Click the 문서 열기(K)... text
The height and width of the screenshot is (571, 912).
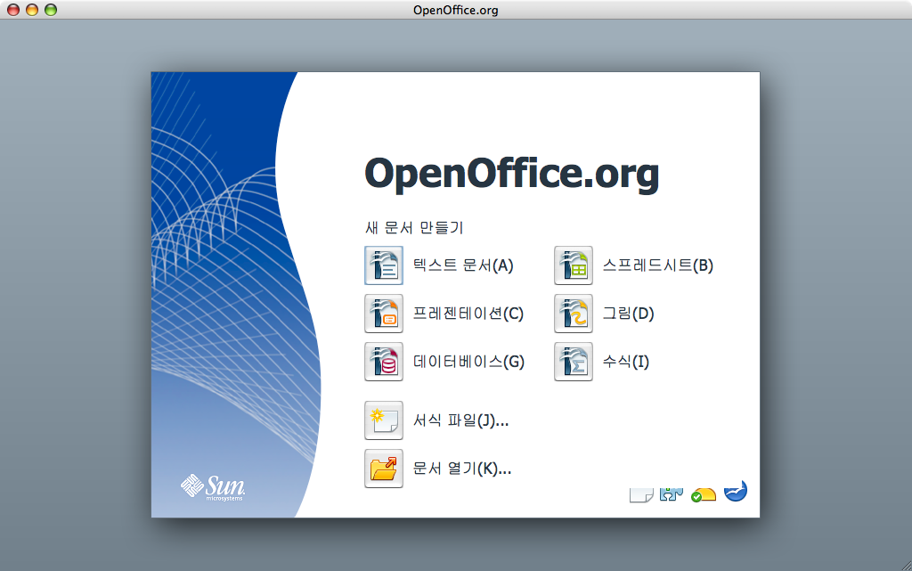tap(462, 469)
